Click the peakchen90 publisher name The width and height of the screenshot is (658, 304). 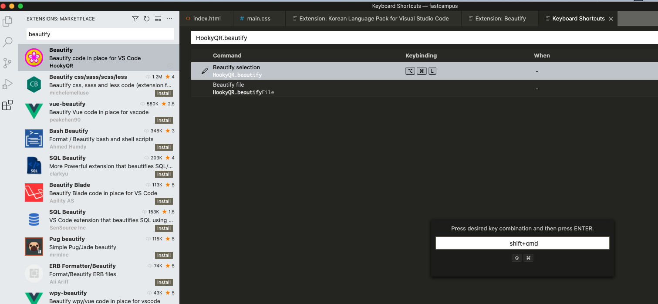pyautogui.click(x=65, y=120)
